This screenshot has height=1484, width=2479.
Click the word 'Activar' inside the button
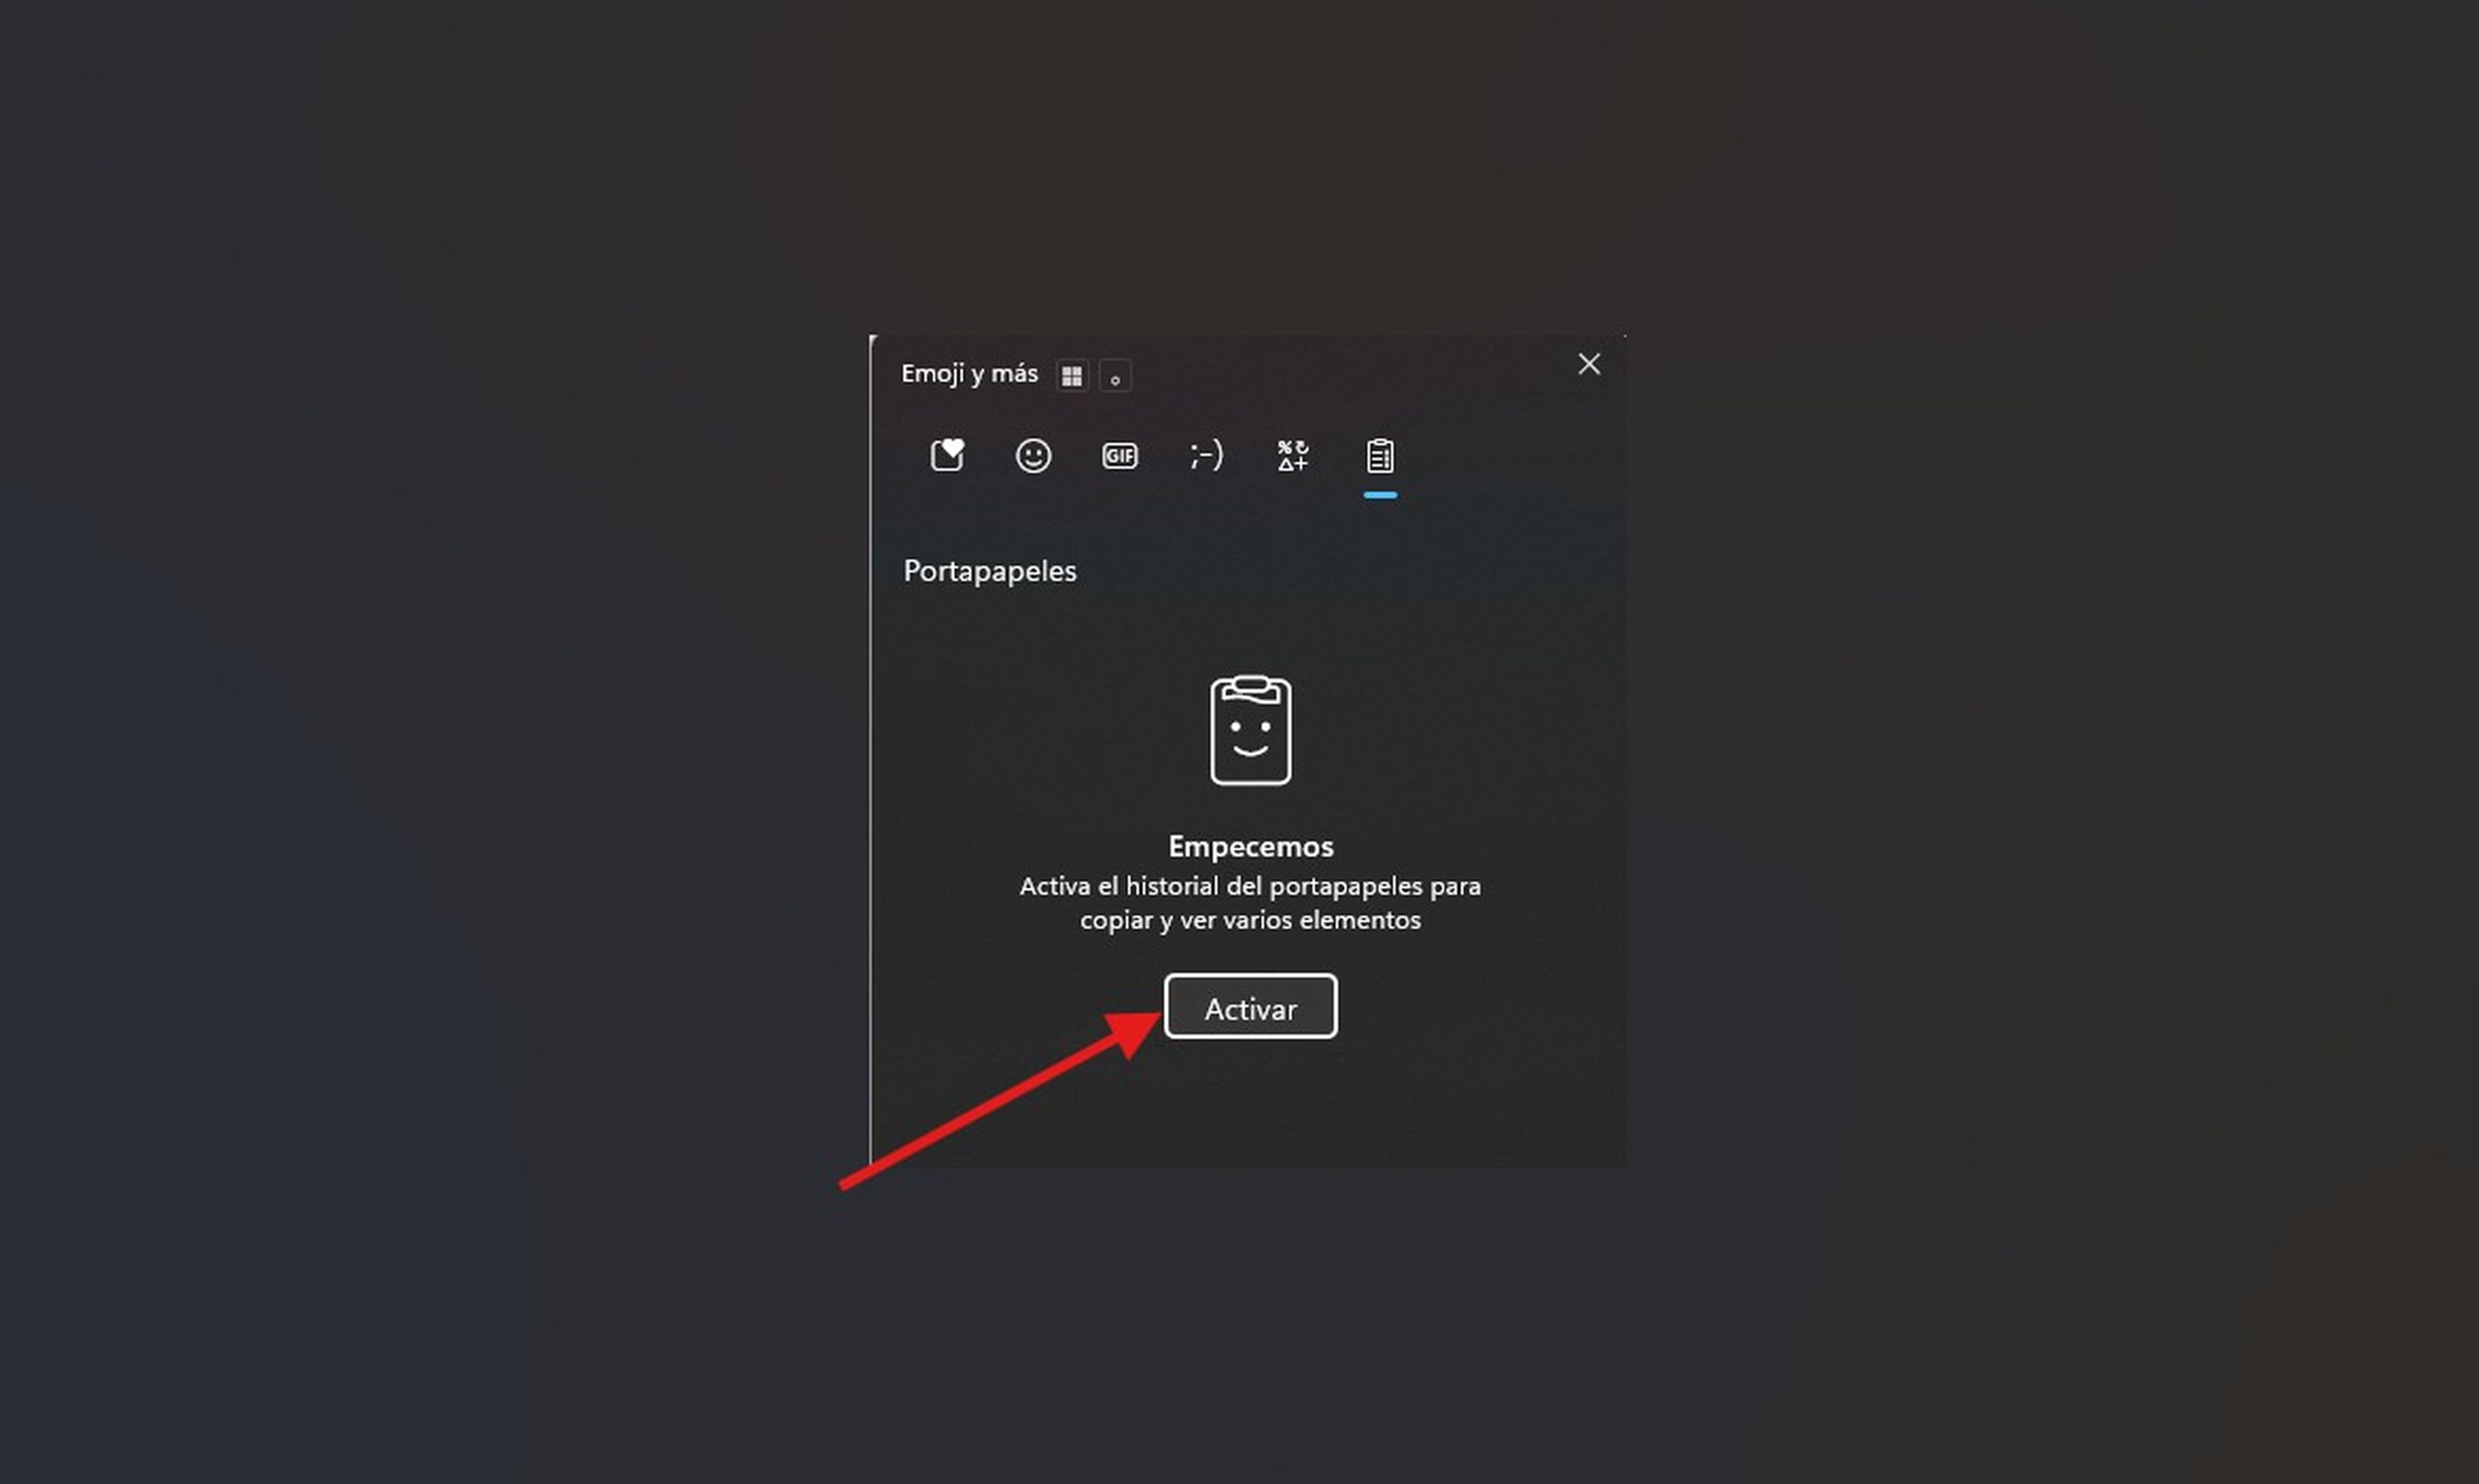pos(1250,1009)
